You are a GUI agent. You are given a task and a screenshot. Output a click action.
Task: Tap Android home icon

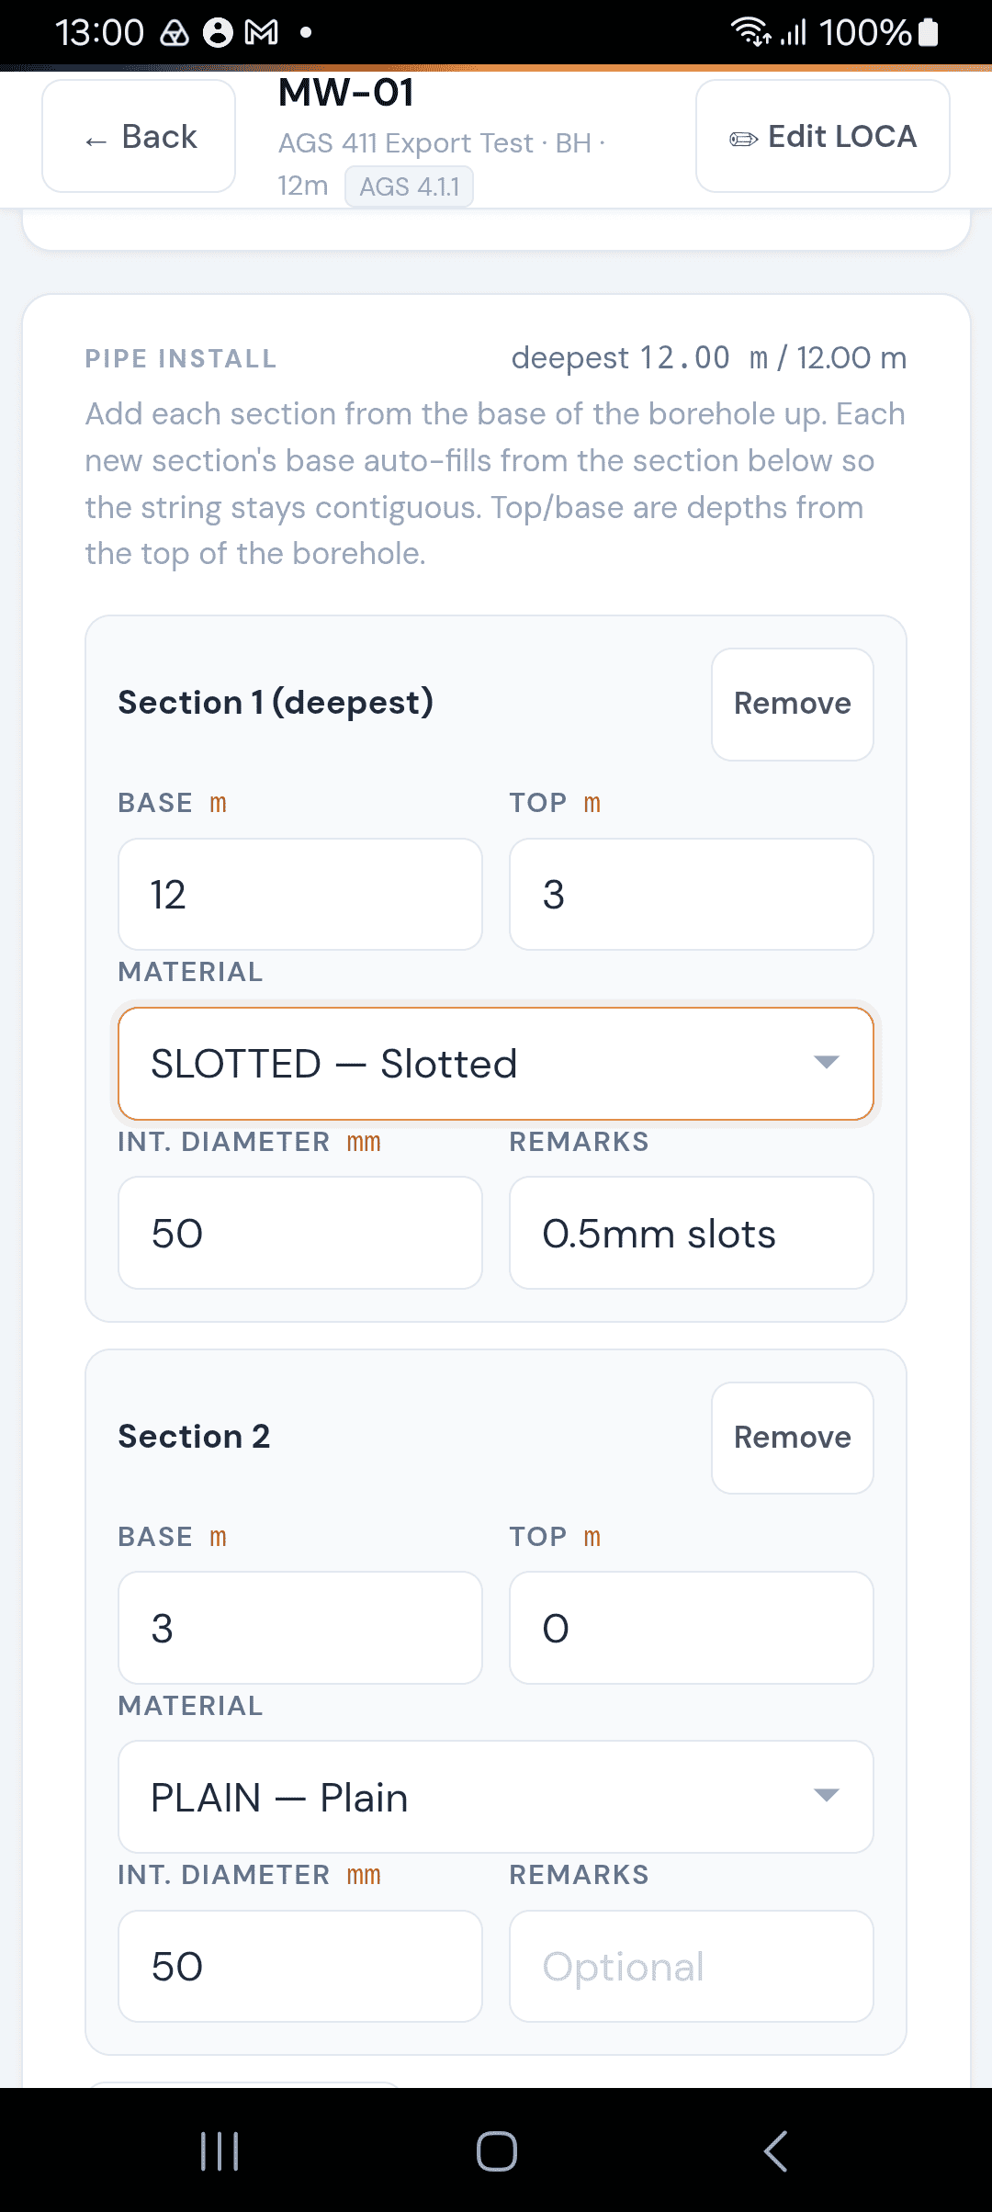[x=497, y=2151]
